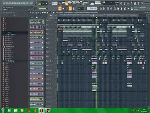Open the mixer view icon
150x113 pixels.
(x=111, y=8)
